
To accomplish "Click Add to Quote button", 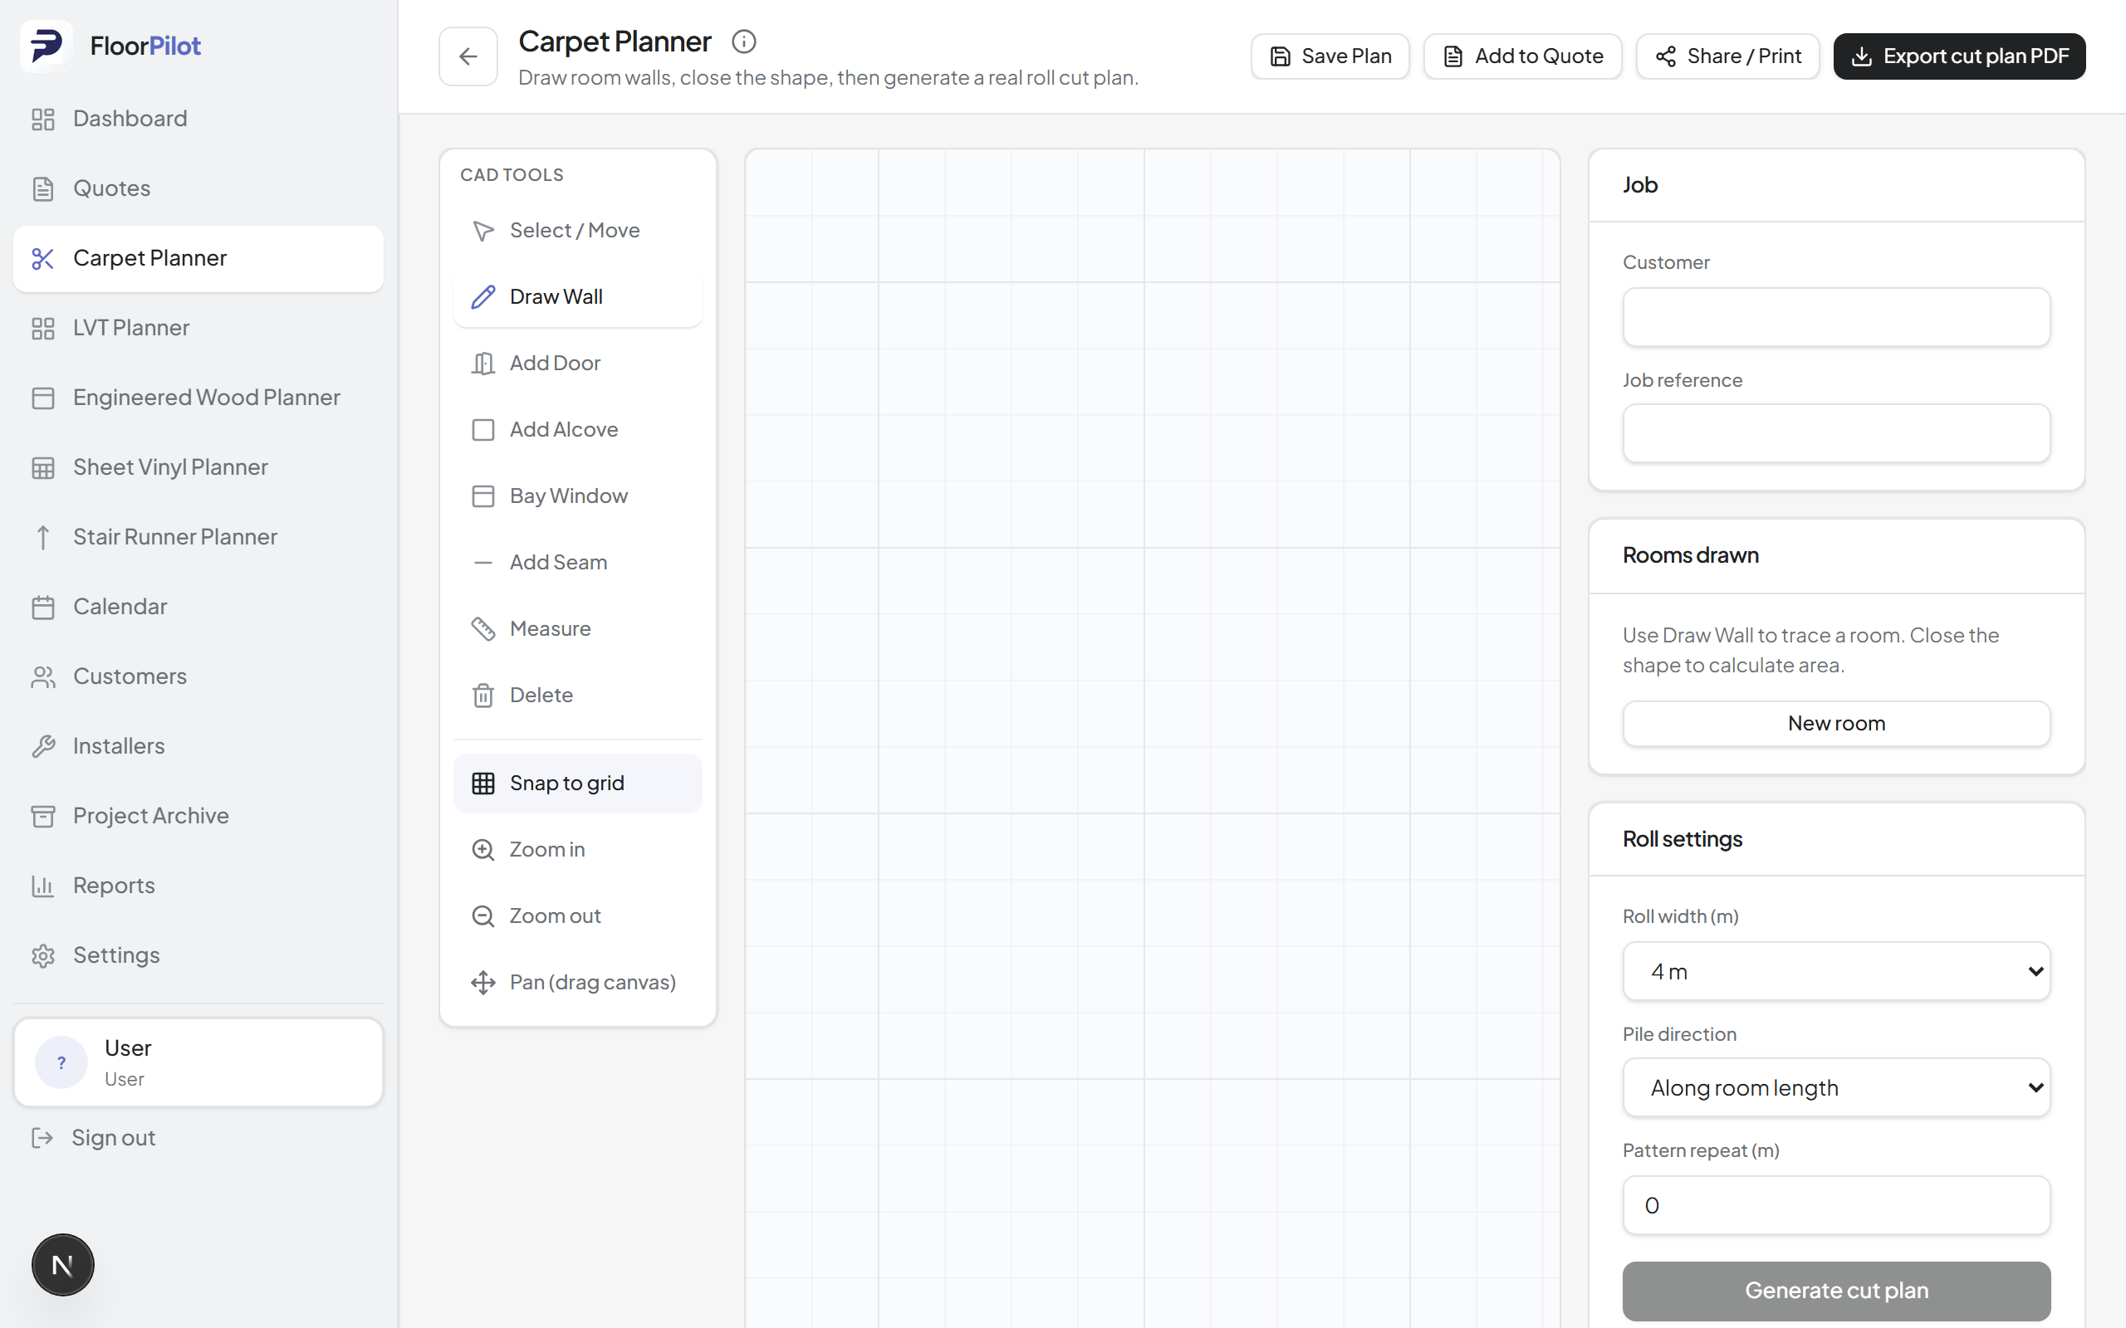I will pyautogui.click(x=1522, y=56).
